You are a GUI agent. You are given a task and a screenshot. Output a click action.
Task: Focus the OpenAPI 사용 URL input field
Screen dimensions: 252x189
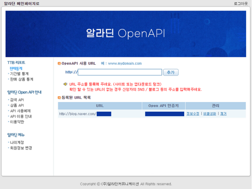(120, 72)
